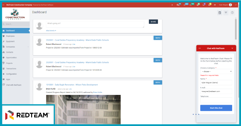The width and height of the screenshot is (241, 126).
Task: Open Daily Bugle Renovation project link
Action: [72, 85]
